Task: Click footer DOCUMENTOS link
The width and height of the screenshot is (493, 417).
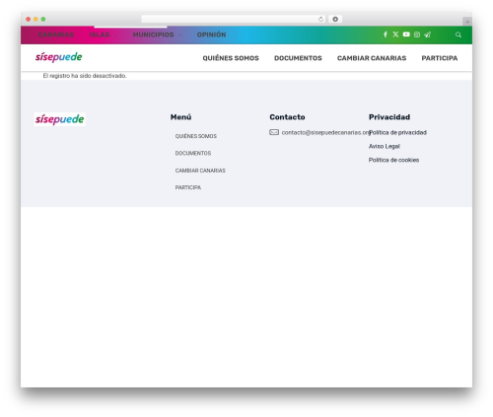Action: [x=193, y=153]
